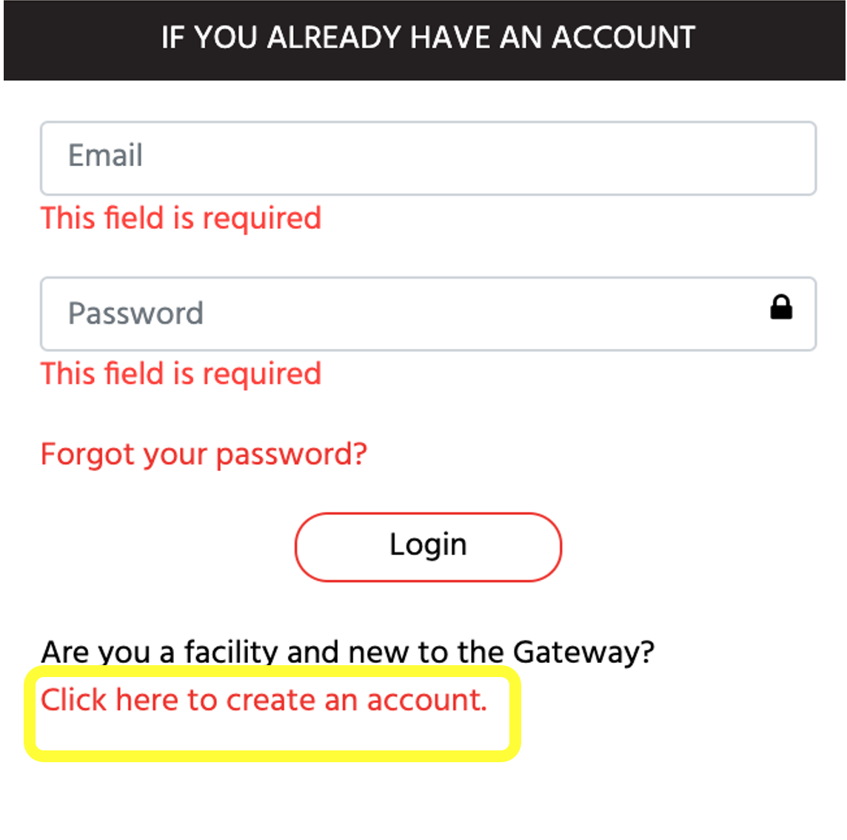Image resolution: width=847 pixels, height=840 pixels.
Task: Click the padlock symbol beside Password
Action: 780,307
